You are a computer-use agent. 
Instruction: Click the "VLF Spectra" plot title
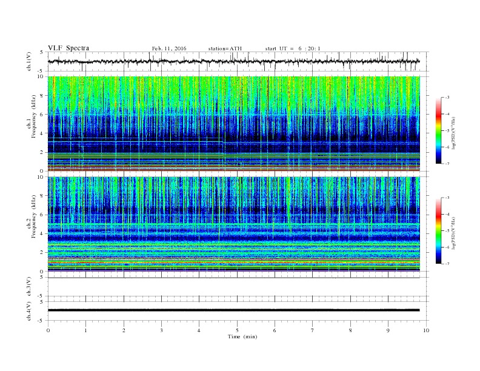tap(68, 48)
